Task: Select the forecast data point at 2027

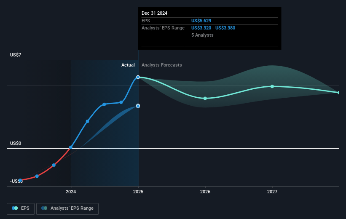Action: (x=272, y=86)
